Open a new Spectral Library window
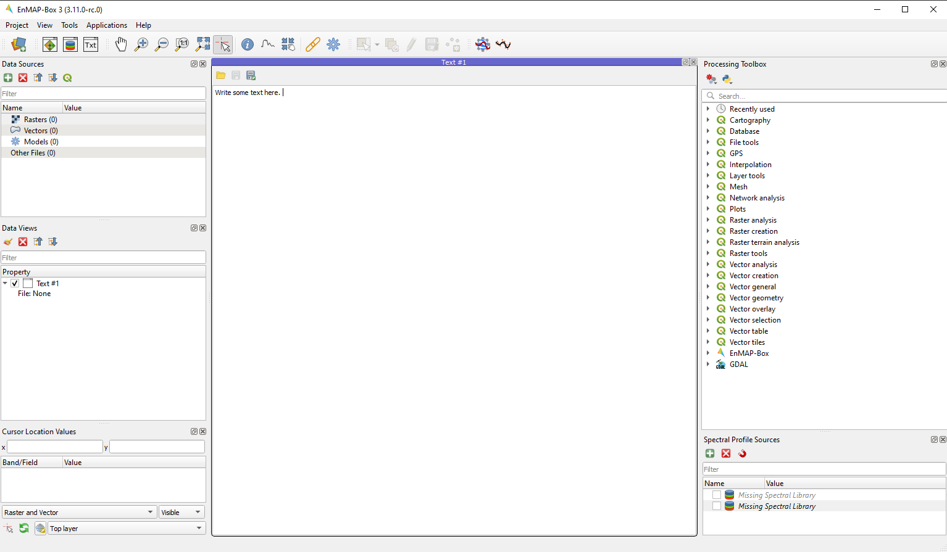 (70, 44)
